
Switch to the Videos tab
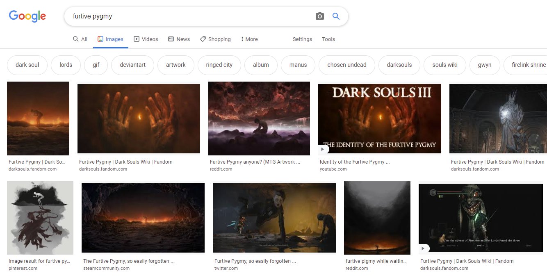(146, 39)
